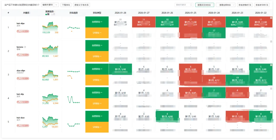The image size is (276, 140).
Task: Click the banana keyword name
Action: [20, 47]
